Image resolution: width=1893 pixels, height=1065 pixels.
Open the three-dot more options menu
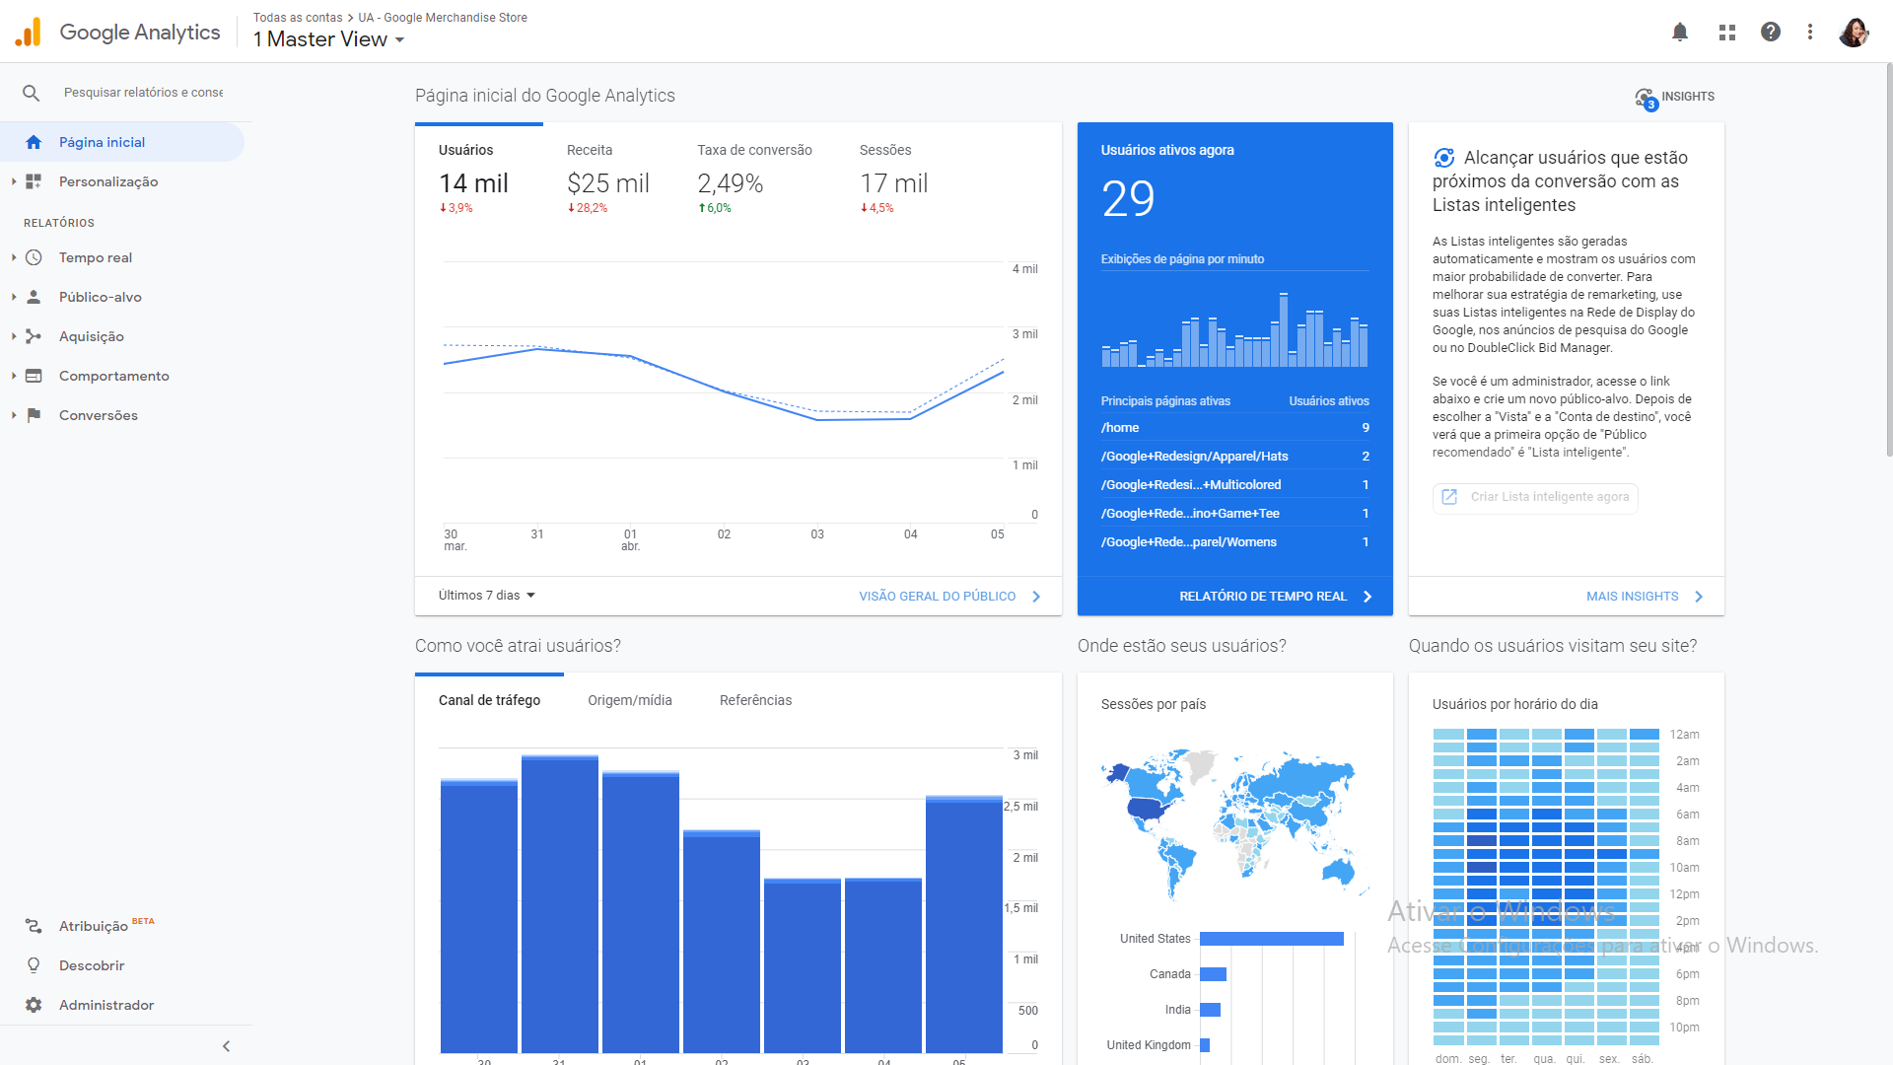click(1810, 32)
